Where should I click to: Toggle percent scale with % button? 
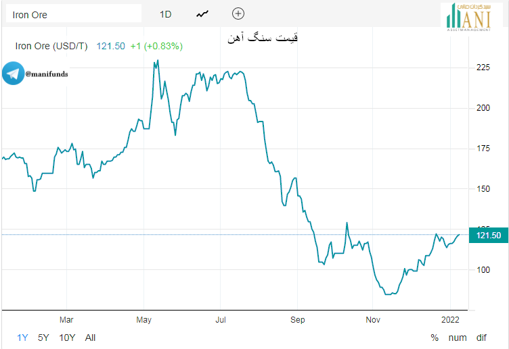[435, 338]
